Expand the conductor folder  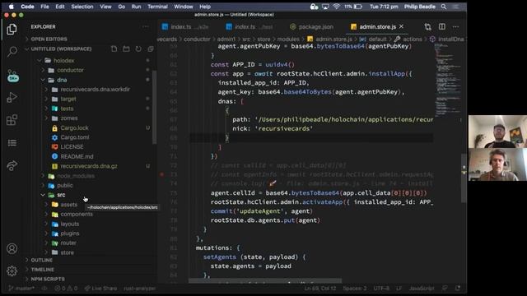tap(70, 70)
